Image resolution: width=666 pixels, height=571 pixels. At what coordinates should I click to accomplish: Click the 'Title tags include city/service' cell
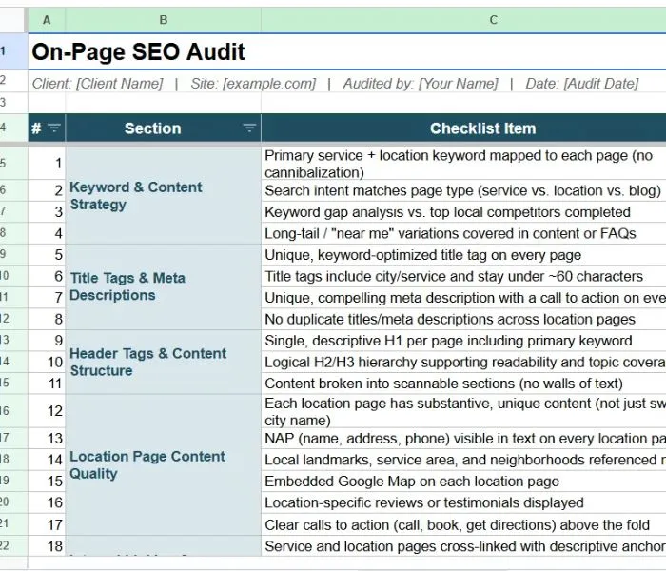click(463, 276)
